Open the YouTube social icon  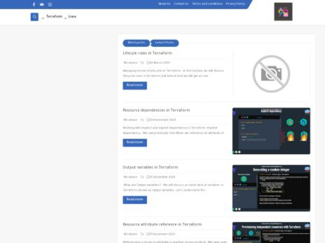[x=42, y=4]
